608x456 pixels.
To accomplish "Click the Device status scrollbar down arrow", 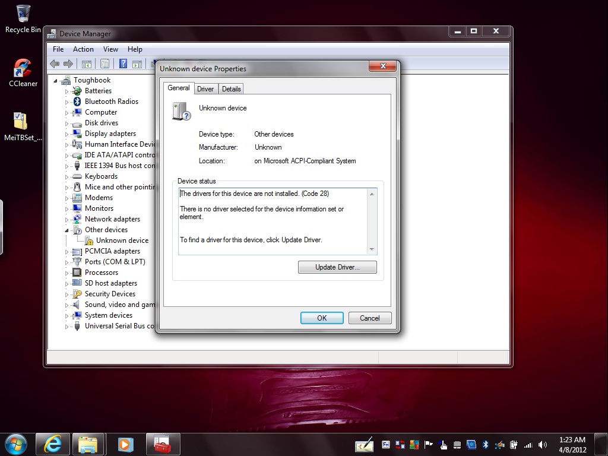I will pos(372,249).
